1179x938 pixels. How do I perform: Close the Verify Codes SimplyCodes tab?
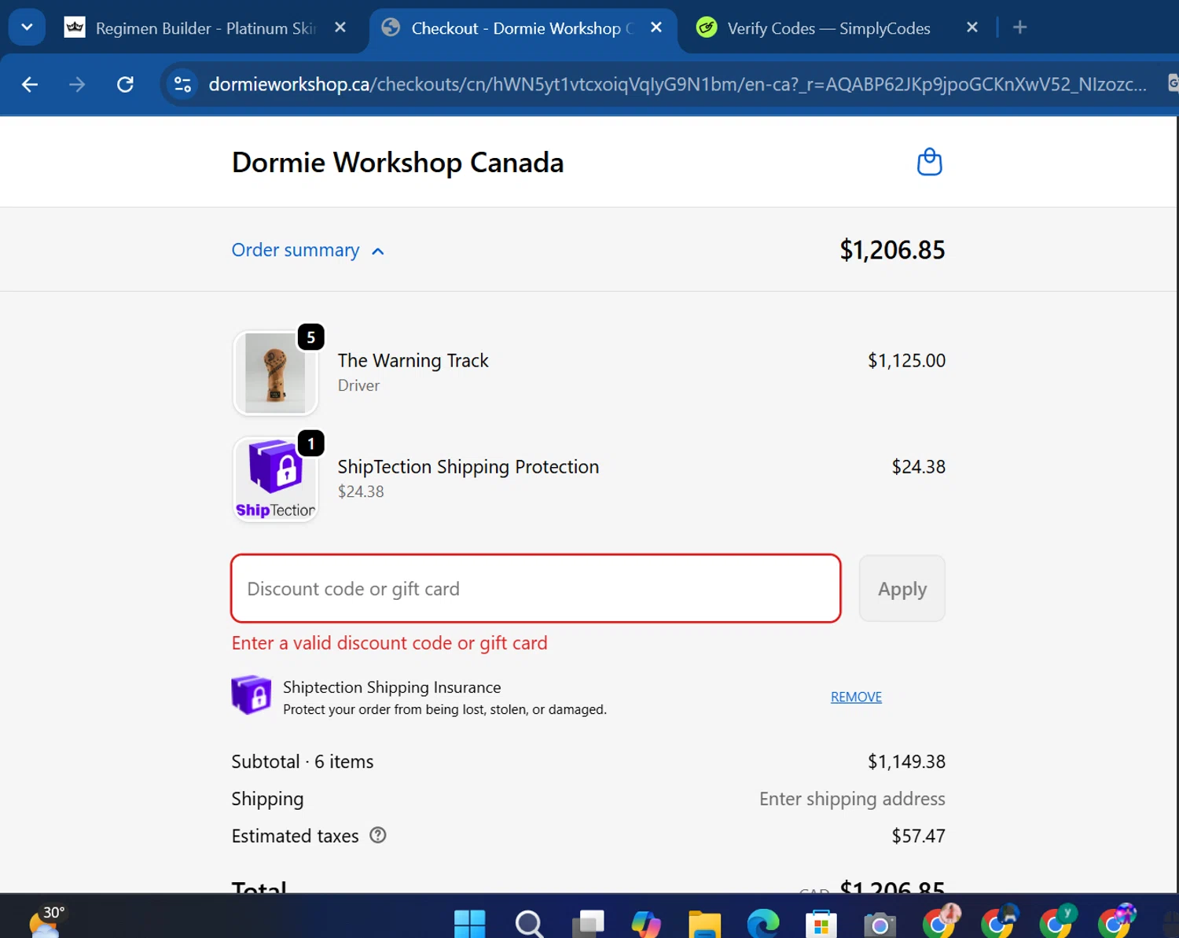972,28
